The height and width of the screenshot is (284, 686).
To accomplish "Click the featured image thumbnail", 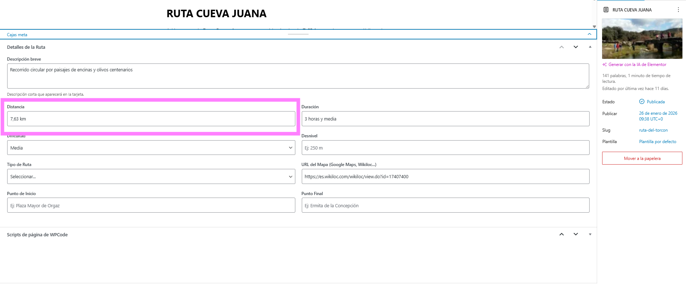I will tap(642, 39).
